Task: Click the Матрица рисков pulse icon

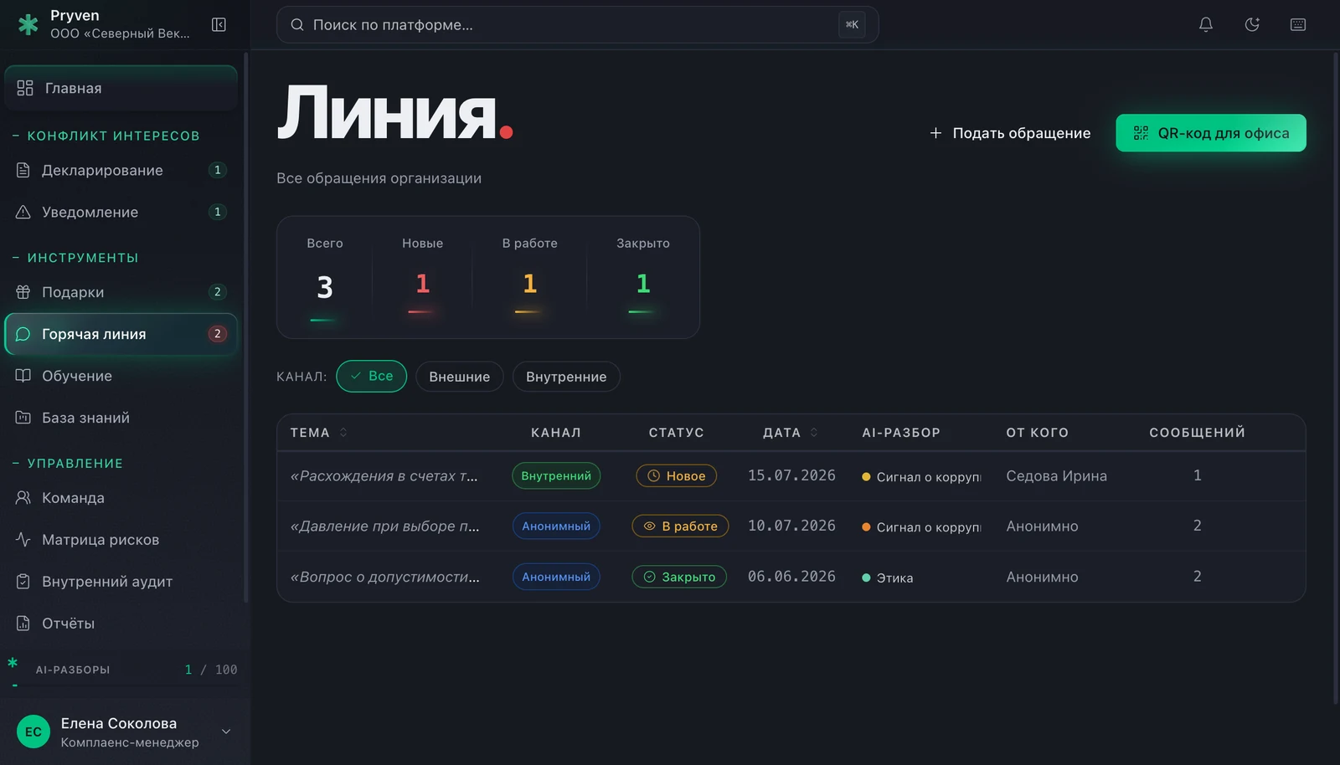Action: [x=23, y=540]
